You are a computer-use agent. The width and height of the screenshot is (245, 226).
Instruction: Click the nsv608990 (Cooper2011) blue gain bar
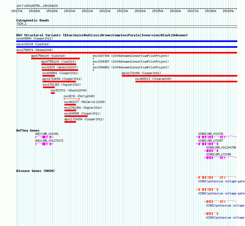point(127,41)
